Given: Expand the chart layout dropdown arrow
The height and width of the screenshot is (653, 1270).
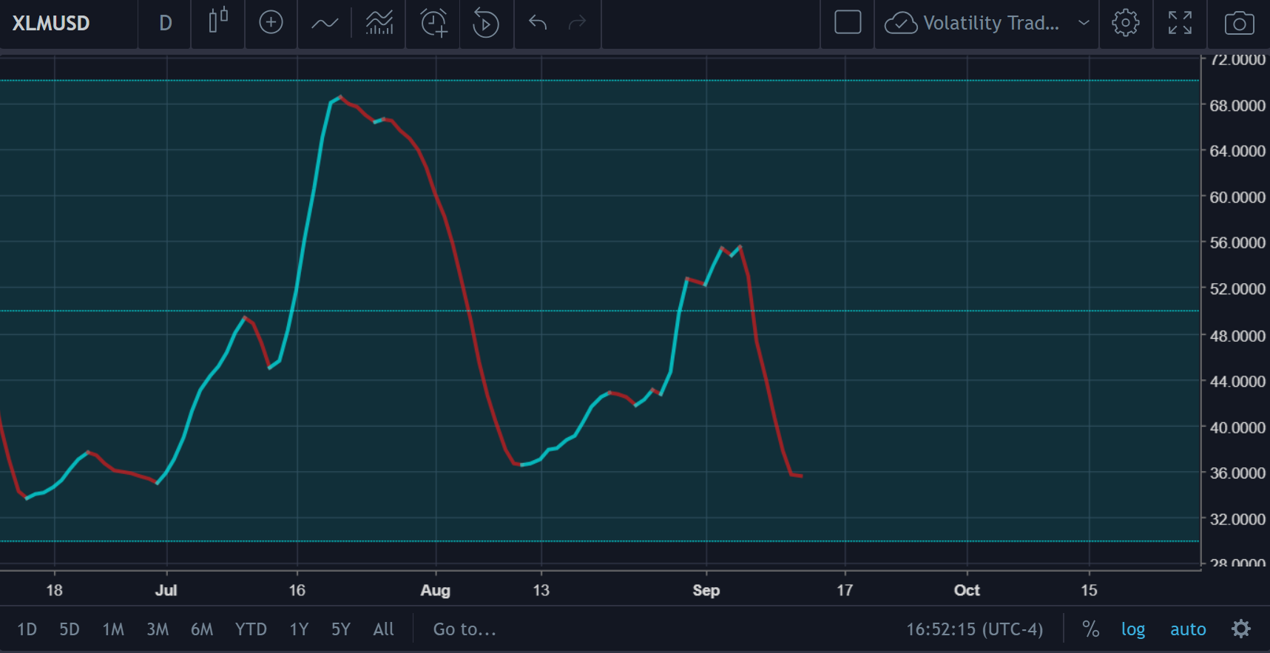Looking at the screenshot, I should [x=1084, y=23].
